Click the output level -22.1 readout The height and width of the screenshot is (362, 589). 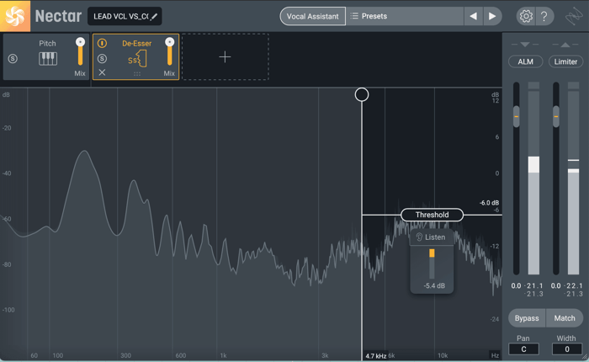coord(573,285)
